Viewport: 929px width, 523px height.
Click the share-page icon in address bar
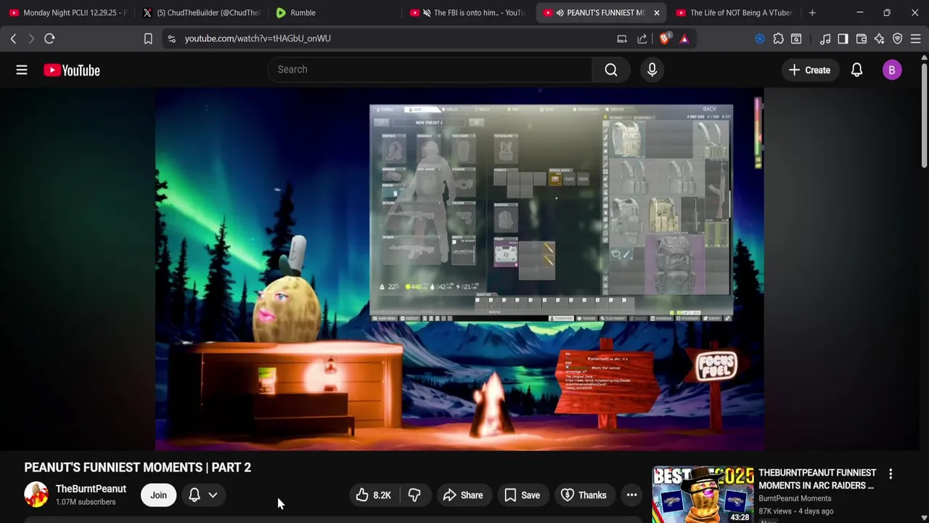point(642,38)
